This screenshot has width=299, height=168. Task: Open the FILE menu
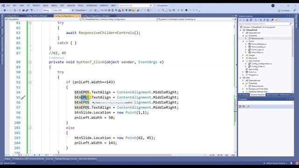8,6
